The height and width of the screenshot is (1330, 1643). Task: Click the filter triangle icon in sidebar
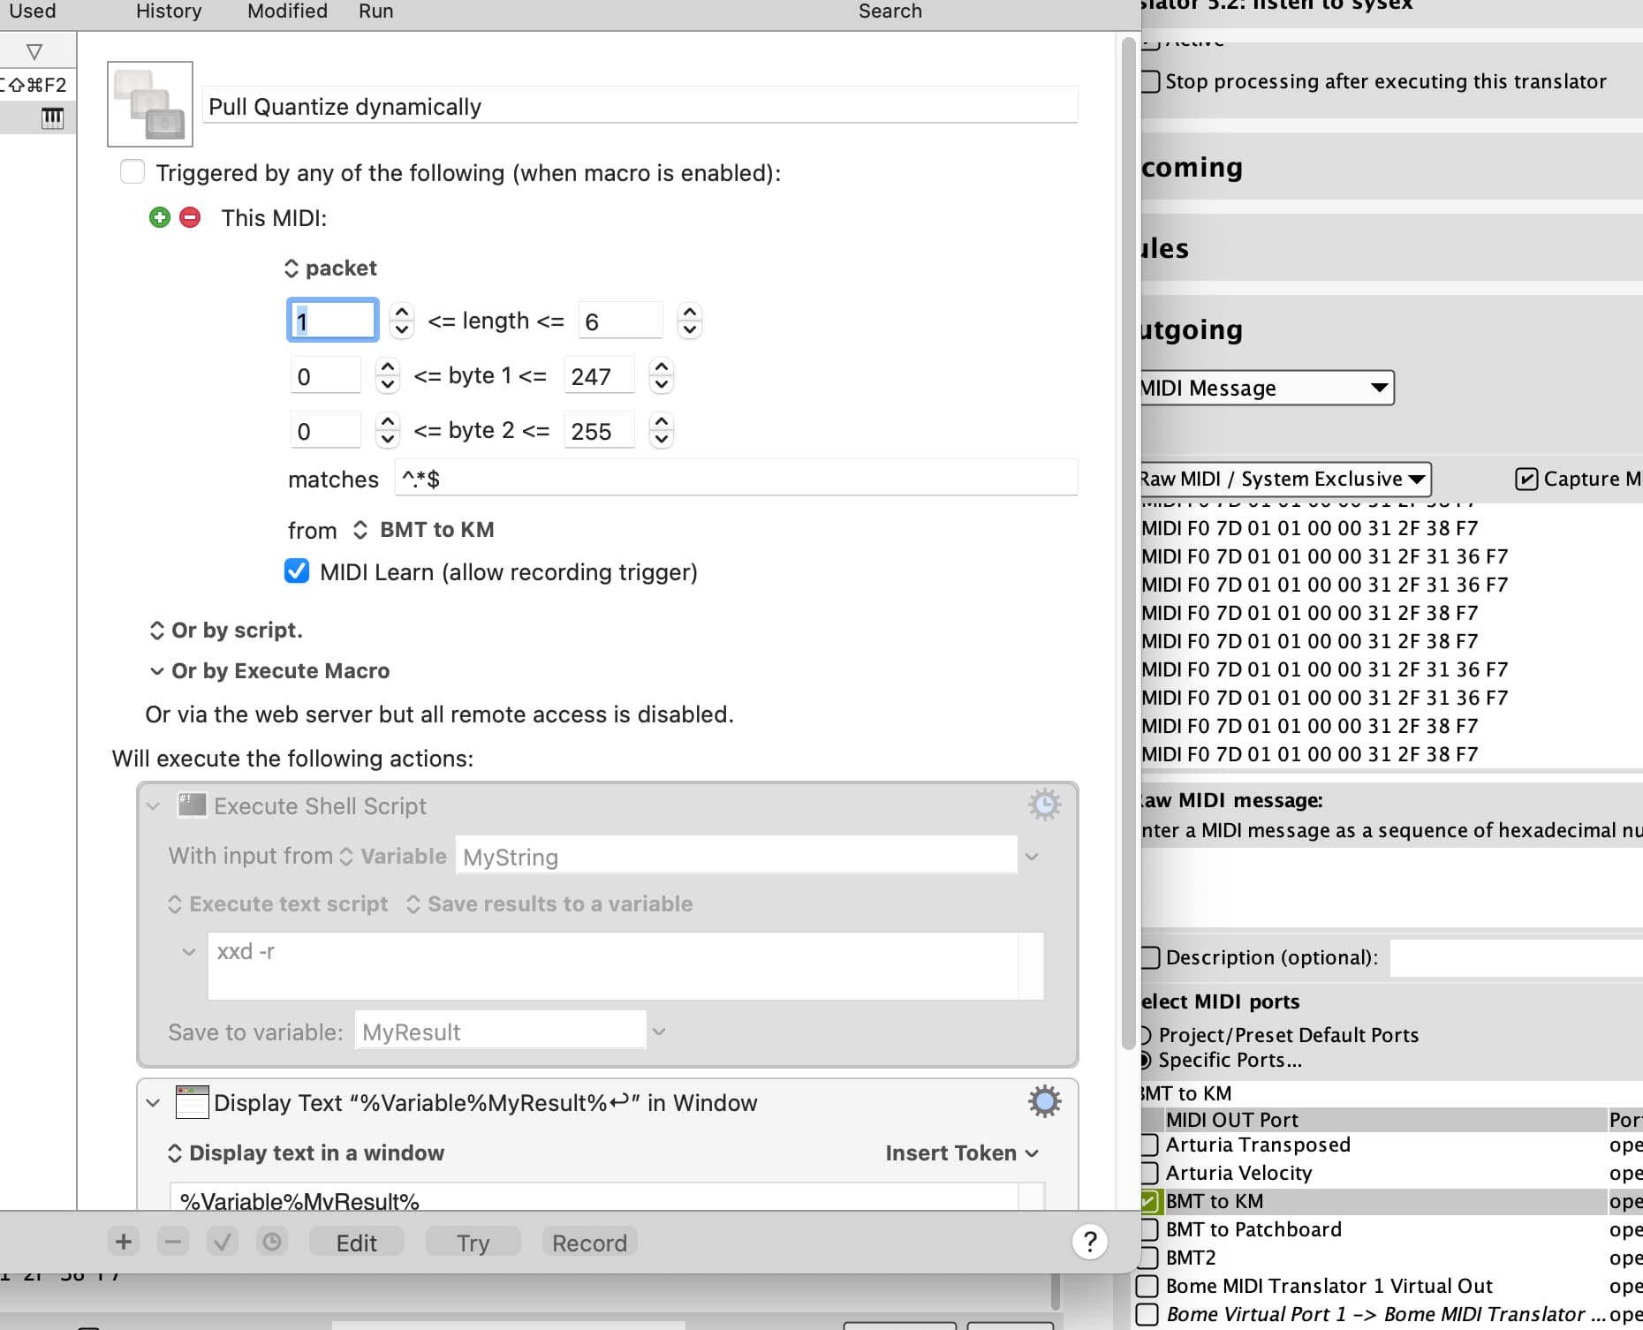pyautogui.click(x=34, y=52)
